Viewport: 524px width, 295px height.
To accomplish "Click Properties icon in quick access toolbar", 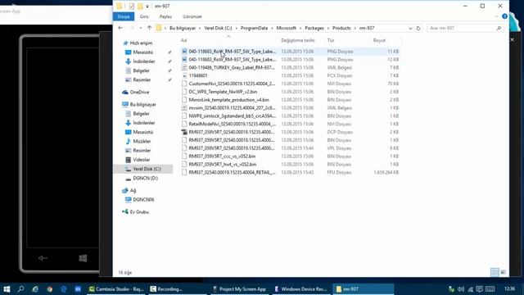I will pyautogui.click(x=132, y=6).
